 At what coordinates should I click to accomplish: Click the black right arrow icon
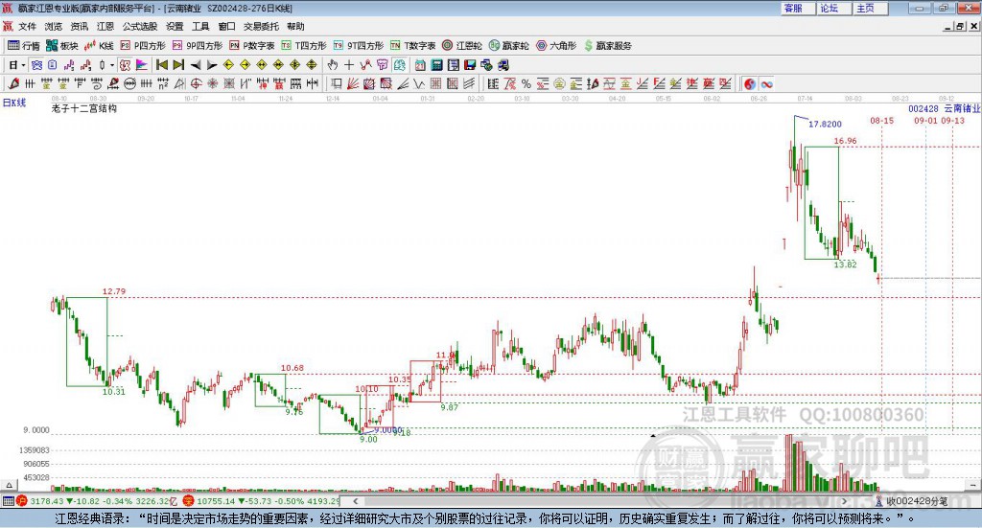(x=212, y=65)
